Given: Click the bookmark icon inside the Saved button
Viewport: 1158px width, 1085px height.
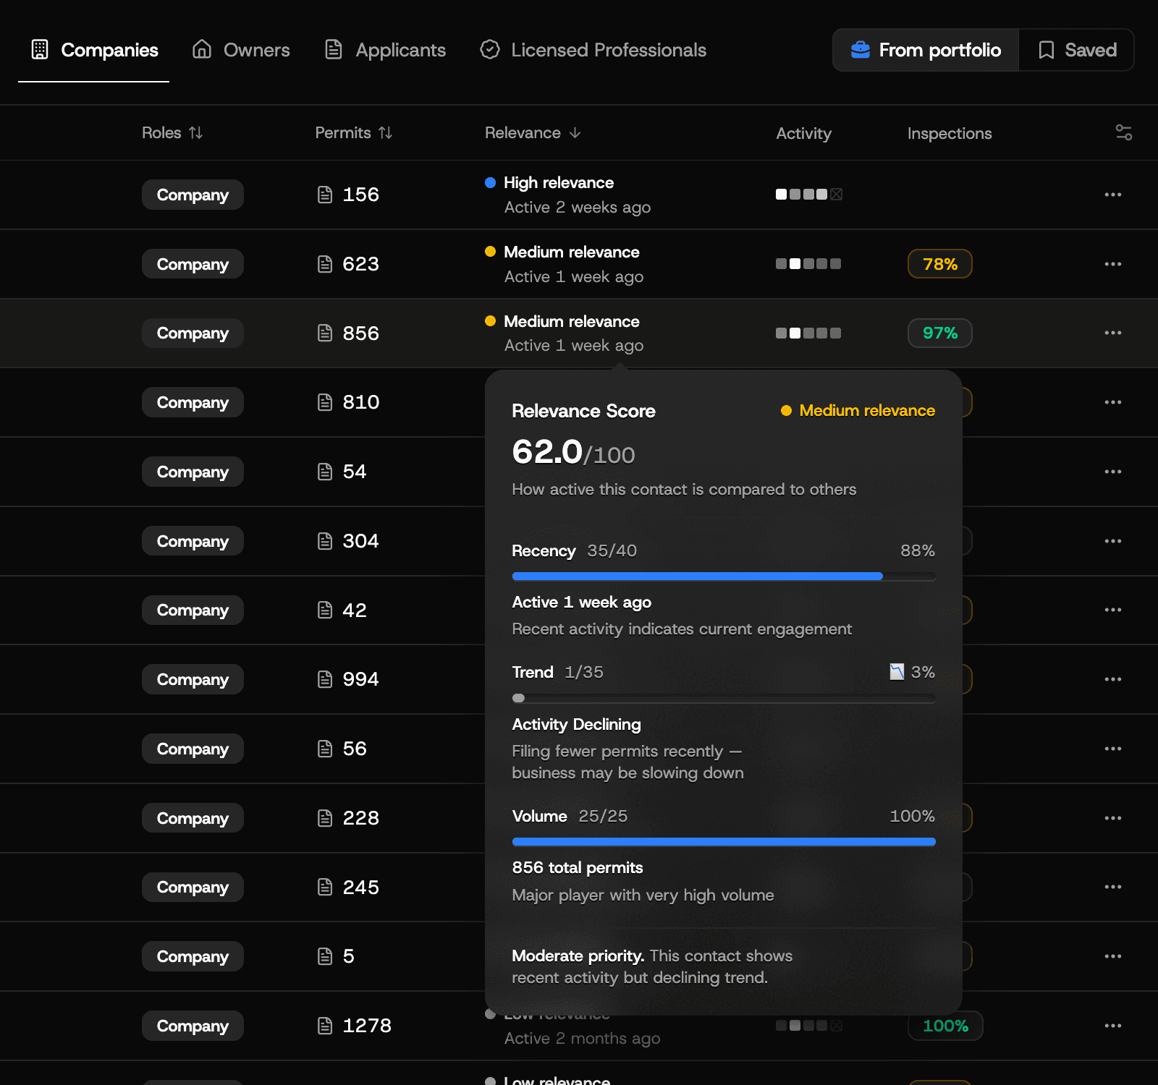Looking at the screenshot, I should coord(1047,50).
